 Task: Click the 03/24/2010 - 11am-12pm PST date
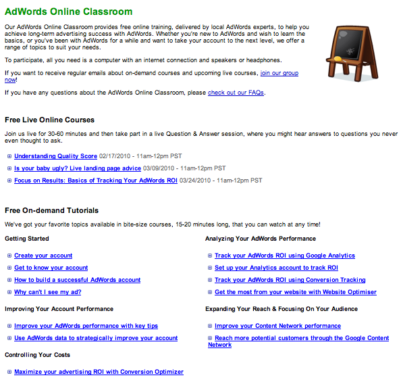click(221, 181)
